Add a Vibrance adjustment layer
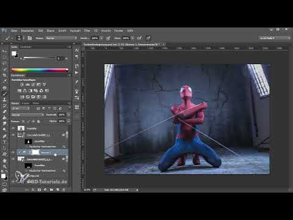 (x=44, y=84)
